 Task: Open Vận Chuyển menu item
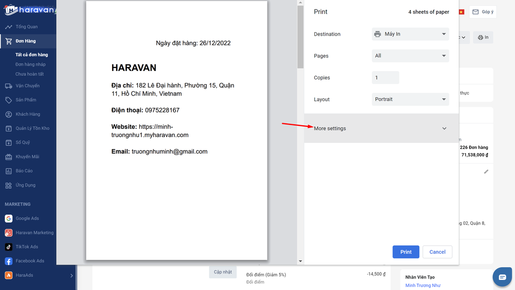click(x=28, y=86)
